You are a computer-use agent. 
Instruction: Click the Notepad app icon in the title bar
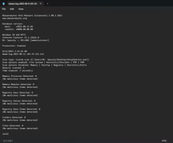pos(4,4)
